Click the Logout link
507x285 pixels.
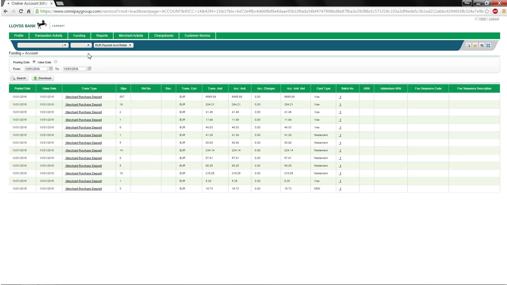(x=494, y=19)
